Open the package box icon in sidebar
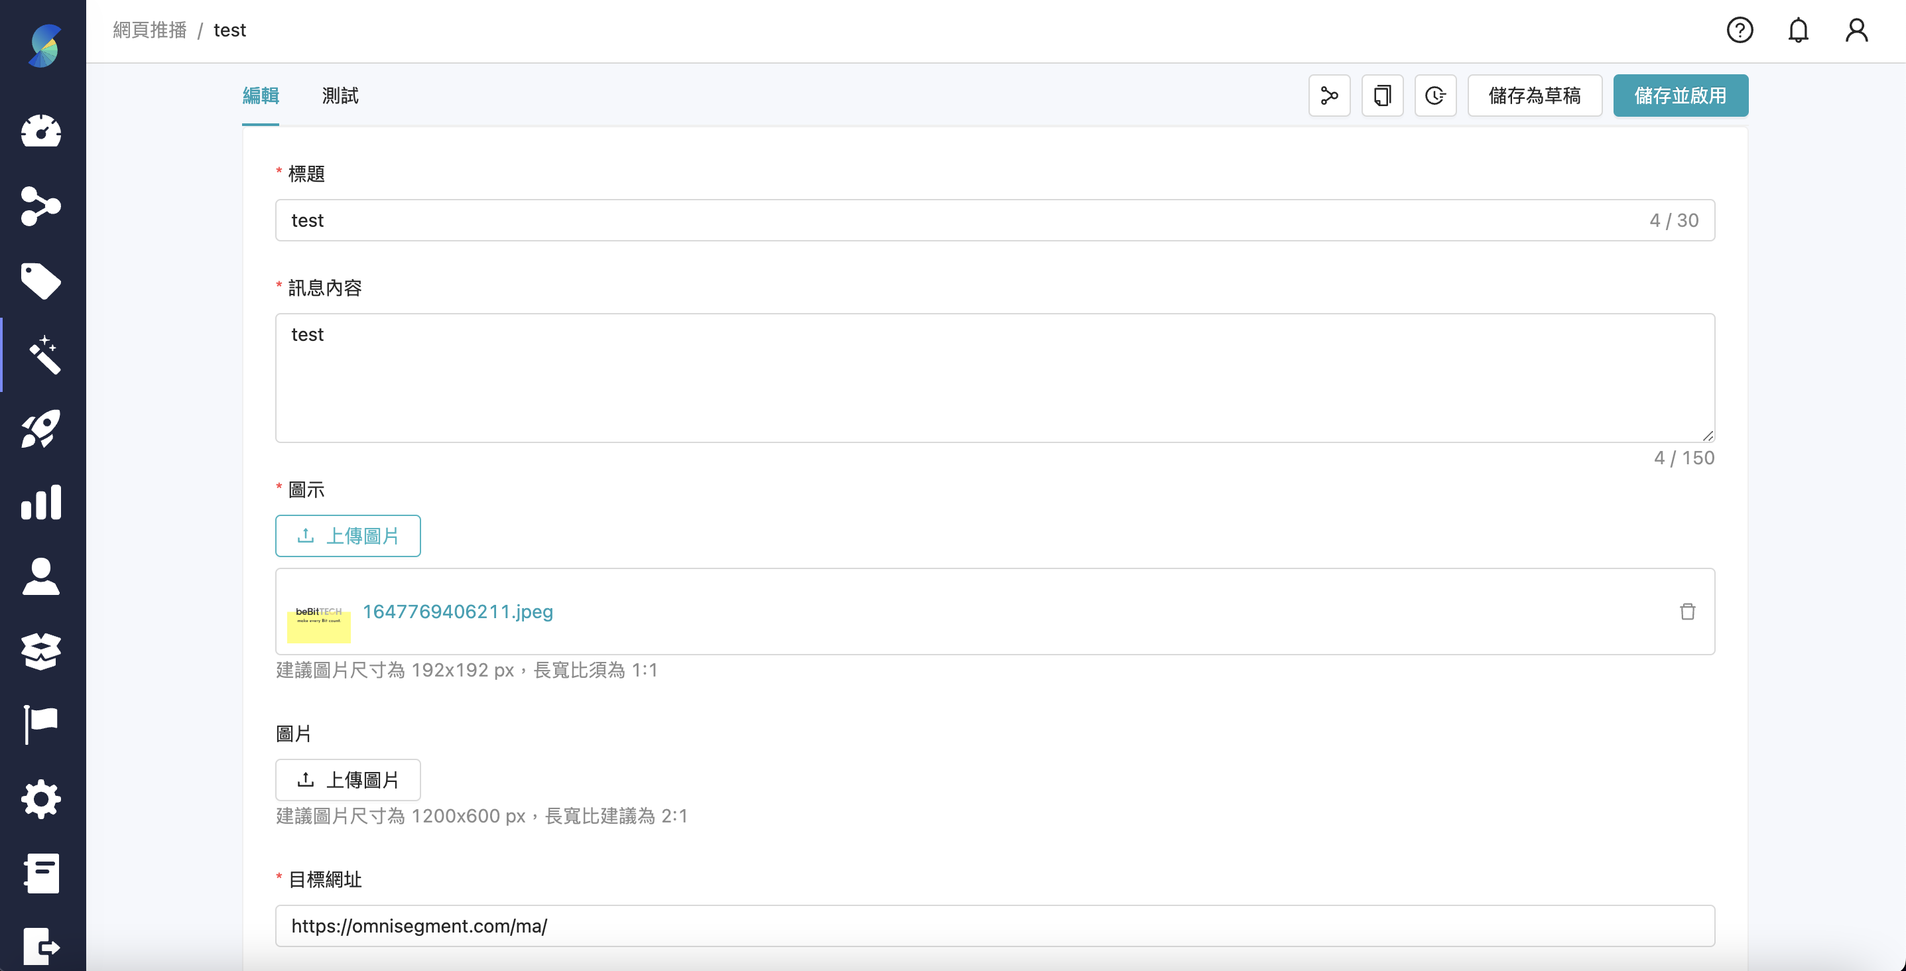The image size is (1906, 971). [x=42, y=650]
